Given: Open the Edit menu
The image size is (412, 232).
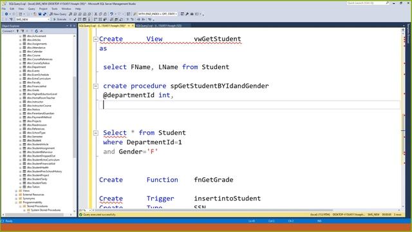Looking at the screenshot, I should 12,8.
